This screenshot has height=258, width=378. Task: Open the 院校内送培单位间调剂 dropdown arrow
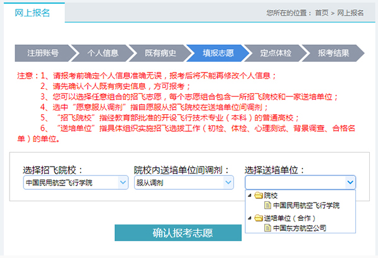point(228,182)
